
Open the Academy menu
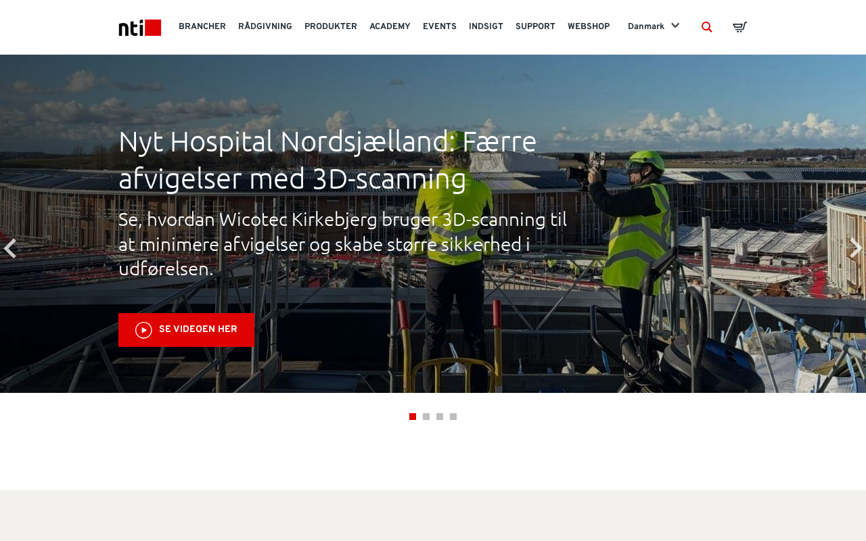(x=390, y=26)
